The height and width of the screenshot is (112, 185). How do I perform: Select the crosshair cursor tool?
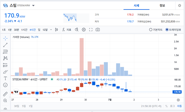pyautogui.click(x=5, y=38)
